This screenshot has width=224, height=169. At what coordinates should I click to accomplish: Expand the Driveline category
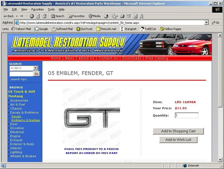click(x=17, y=128)
